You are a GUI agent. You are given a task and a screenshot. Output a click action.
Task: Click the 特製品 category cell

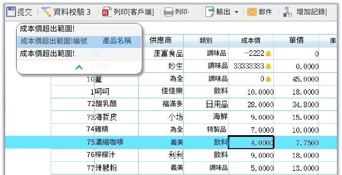pyautogui.click(x=206, y=130)
